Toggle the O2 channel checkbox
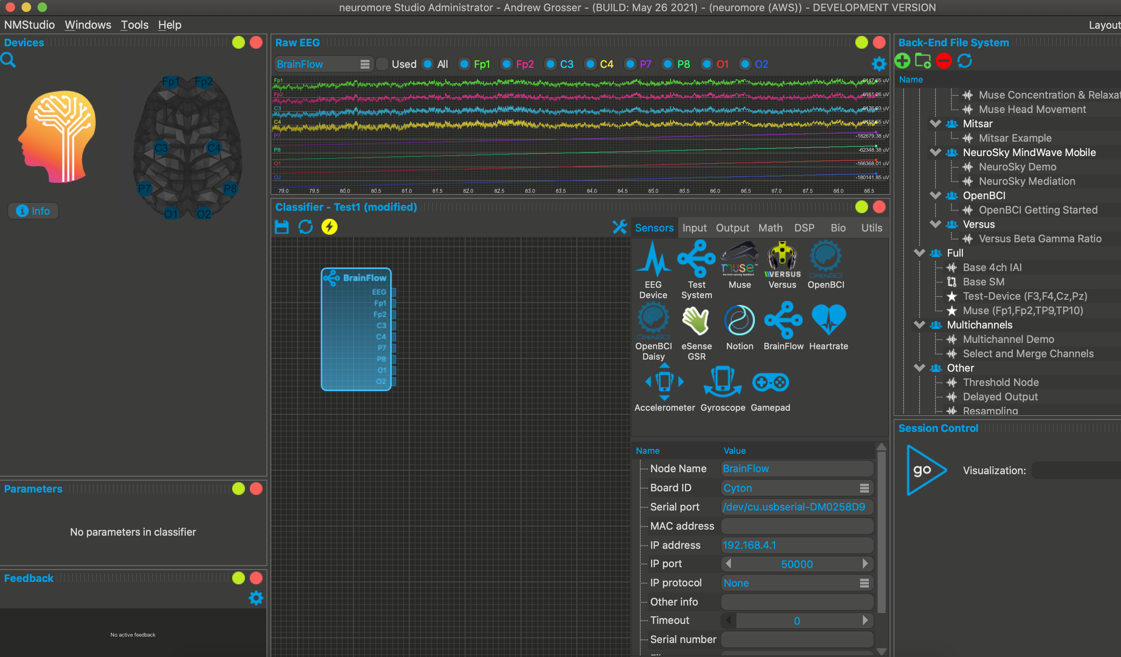1121x657 pixels. coord(745,64)
